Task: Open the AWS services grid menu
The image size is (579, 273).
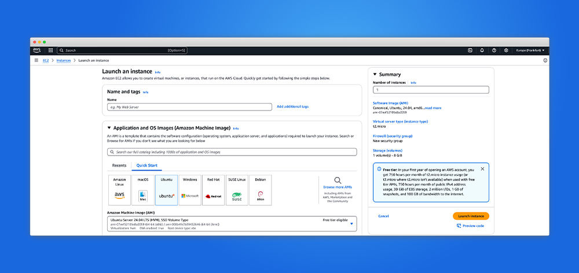Action: (50, 50)
